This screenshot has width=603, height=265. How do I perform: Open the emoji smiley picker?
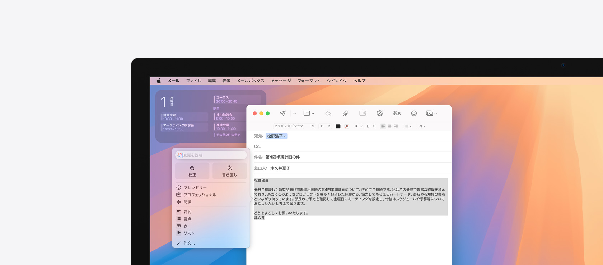[x=414, y=113]
